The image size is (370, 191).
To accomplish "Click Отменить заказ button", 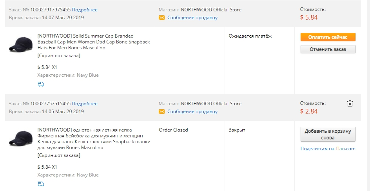I will point(328,49).
